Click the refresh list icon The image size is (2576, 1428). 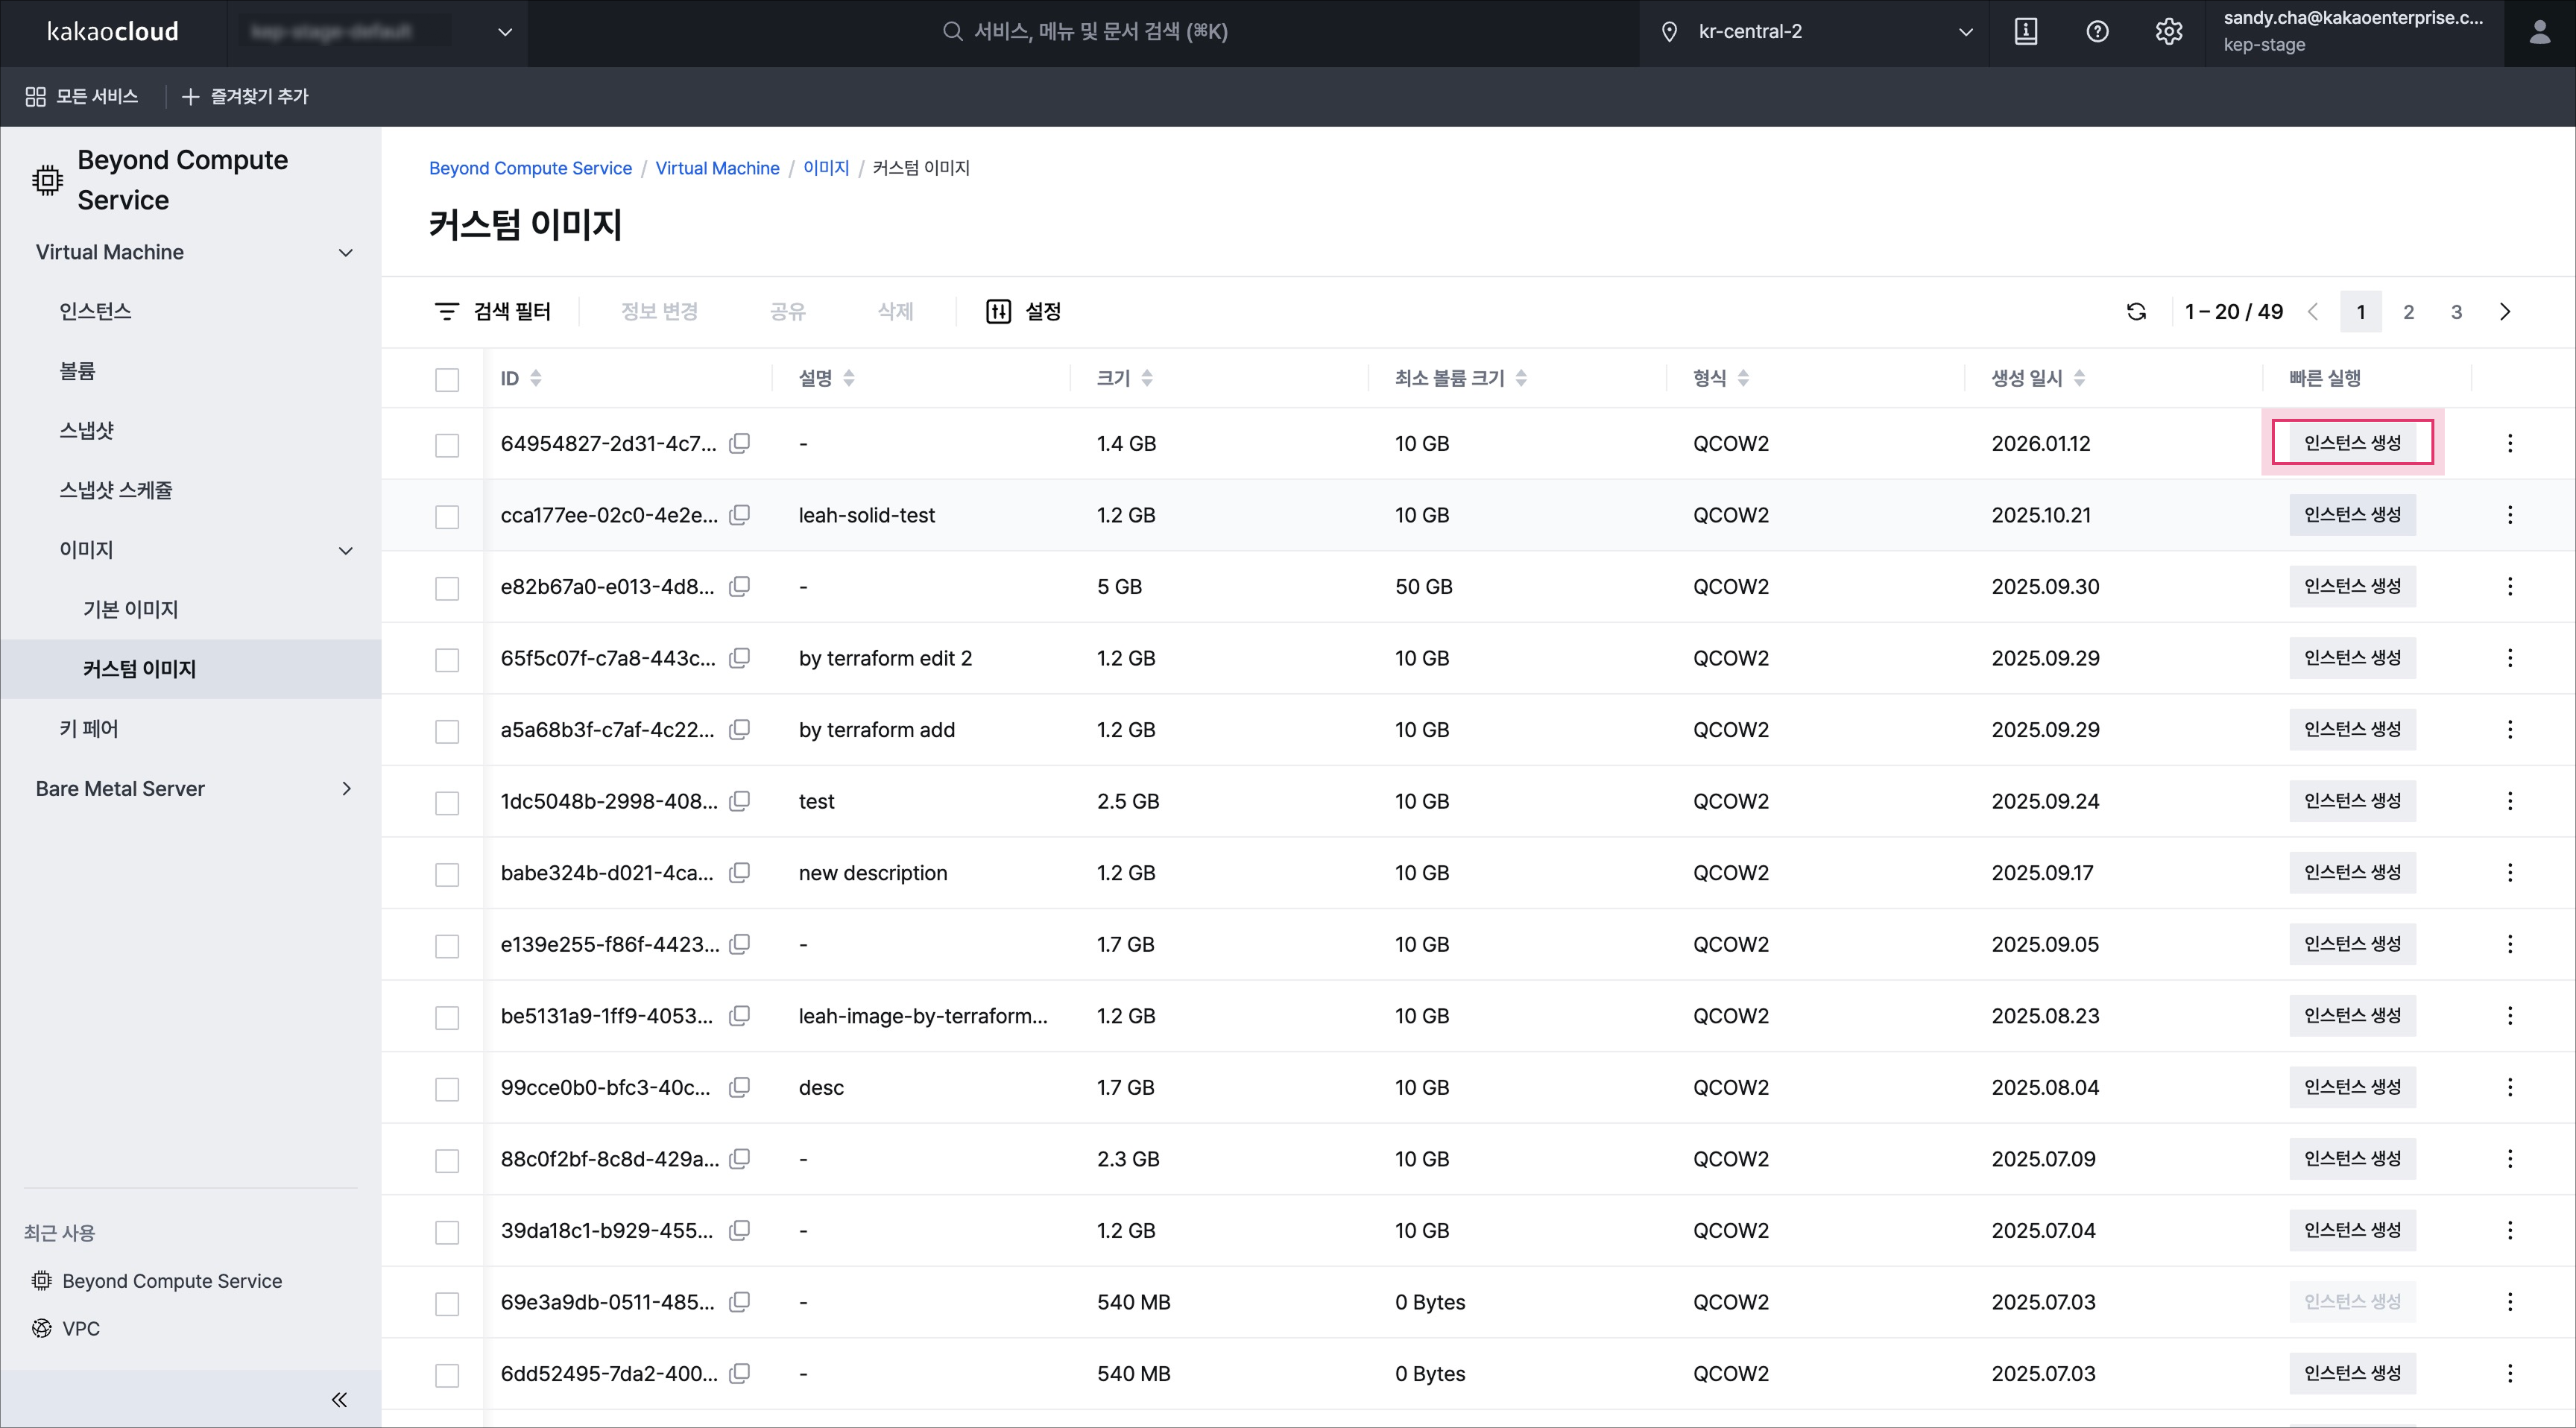[2136, 312]
